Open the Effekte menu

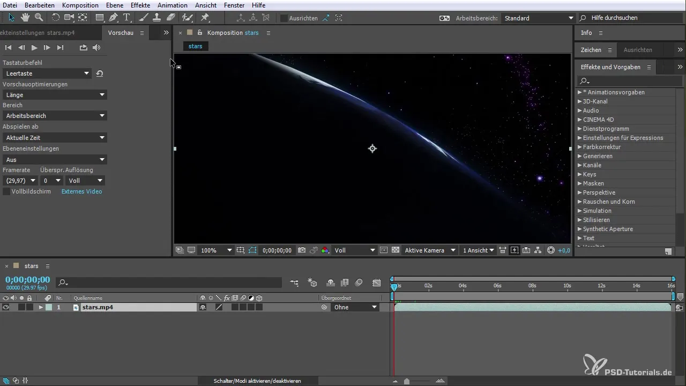(140, 5)
